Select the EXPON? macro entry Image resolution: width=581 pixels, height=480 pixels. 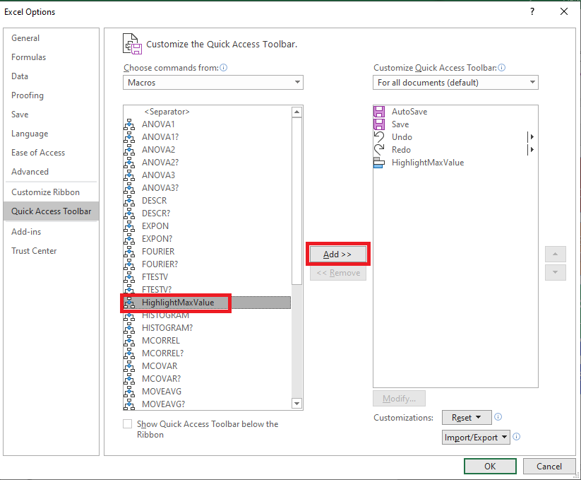click(x=207, y=238)
